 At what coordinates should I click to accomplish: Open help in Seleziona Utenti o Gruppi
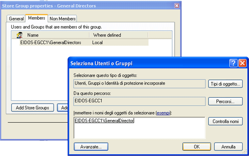point(233,63)
